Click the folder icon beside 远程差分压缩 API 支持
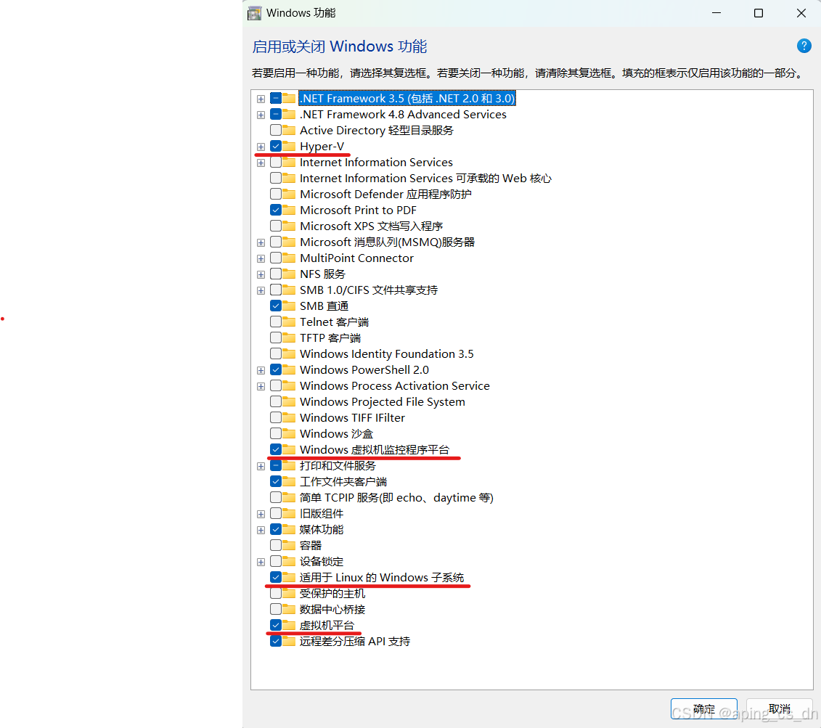Viewport: 821px width, 728px height. [x=289, y=641]
